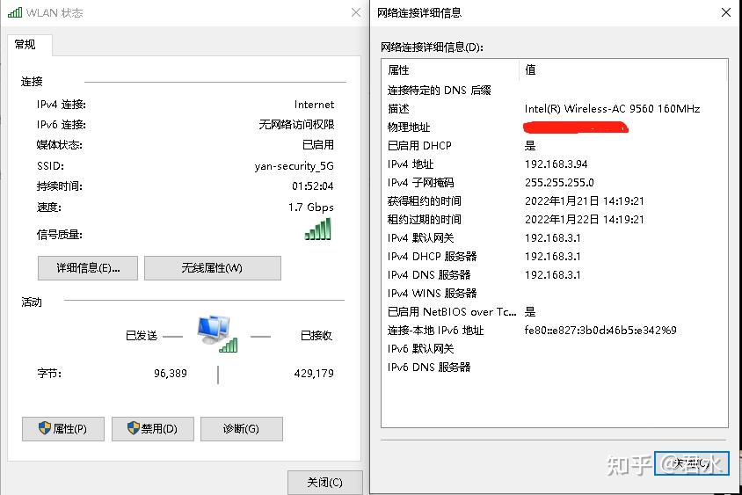Click subnet mask value 255.255.255.0

point(559,183)
